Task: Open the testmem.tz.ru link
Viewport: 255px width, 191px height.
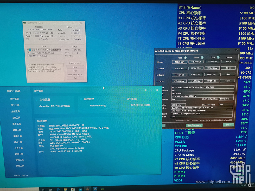Action: point(75,63)
